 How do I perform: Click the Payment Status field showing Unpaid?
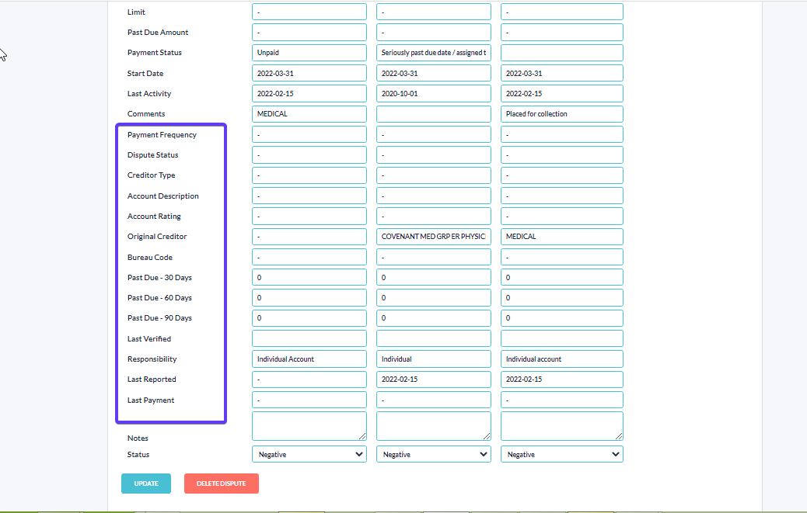tap(309, 53)
